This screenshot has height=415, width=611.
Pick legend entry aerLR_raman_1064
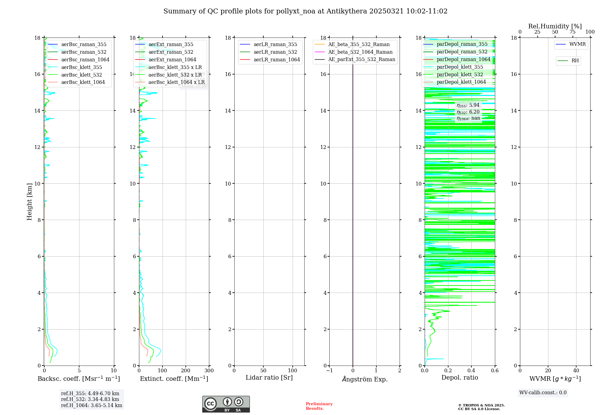[x=270, y=60]
